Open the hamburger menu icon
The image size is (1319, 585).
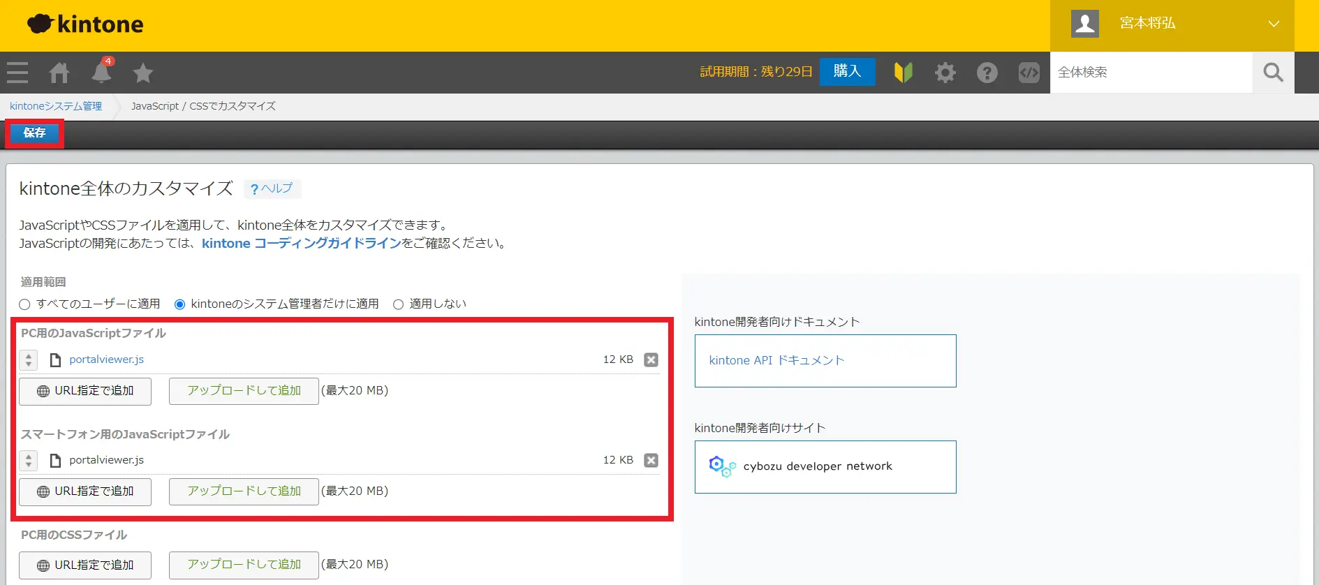point(17,73)
